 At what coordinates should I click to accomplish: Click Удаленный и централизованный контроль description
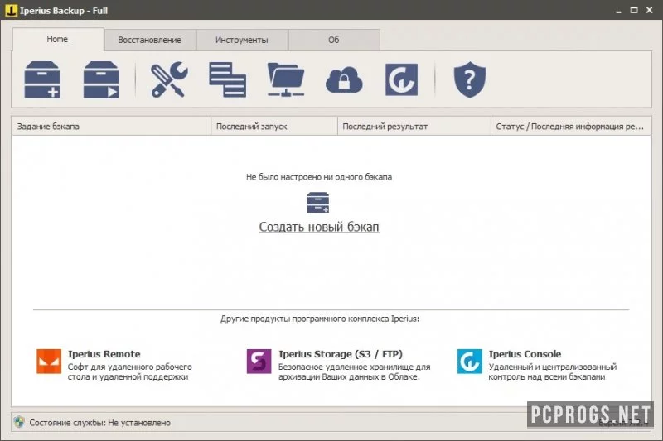coord(553,371)
